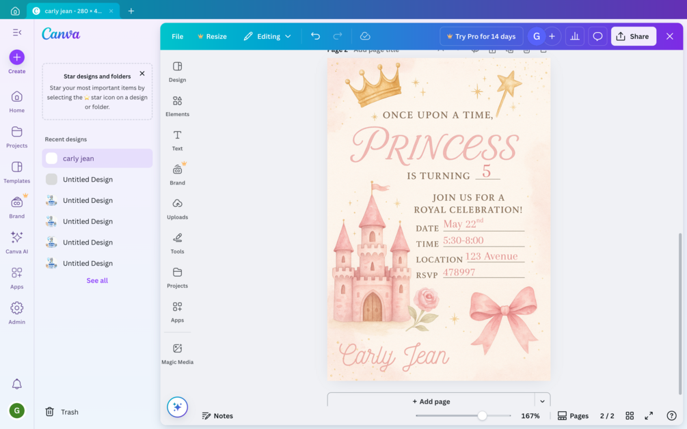Toggle the Pages thumbnail view
Image resolution: width=687 pixels, height=429 pixels.
coord(573,415)
